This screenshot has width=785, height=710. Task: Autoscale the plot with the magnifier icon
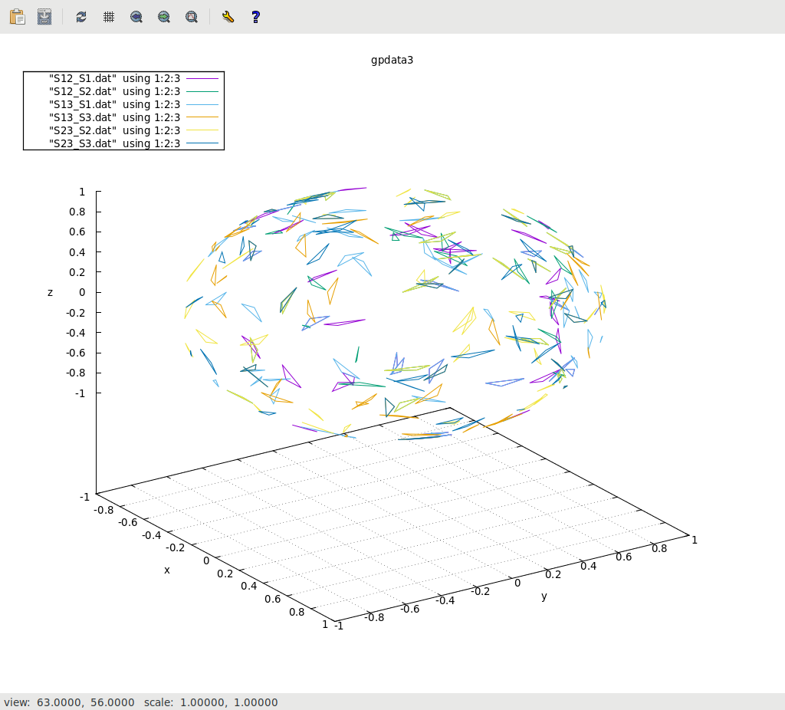192,16
